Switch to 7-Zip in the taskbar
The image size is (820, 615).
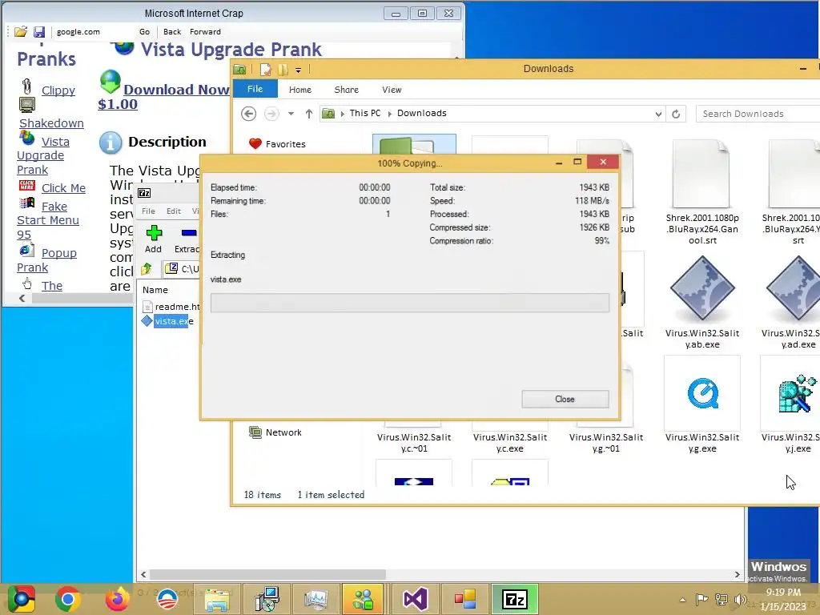click(x=515, y=599)
